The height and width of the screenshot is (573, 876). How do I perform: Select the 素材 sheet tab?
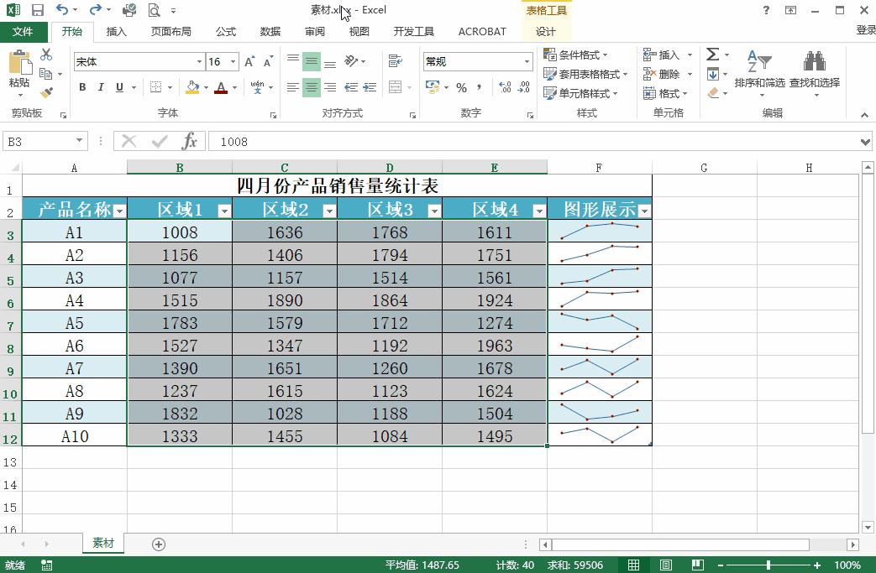click(103, 543)
